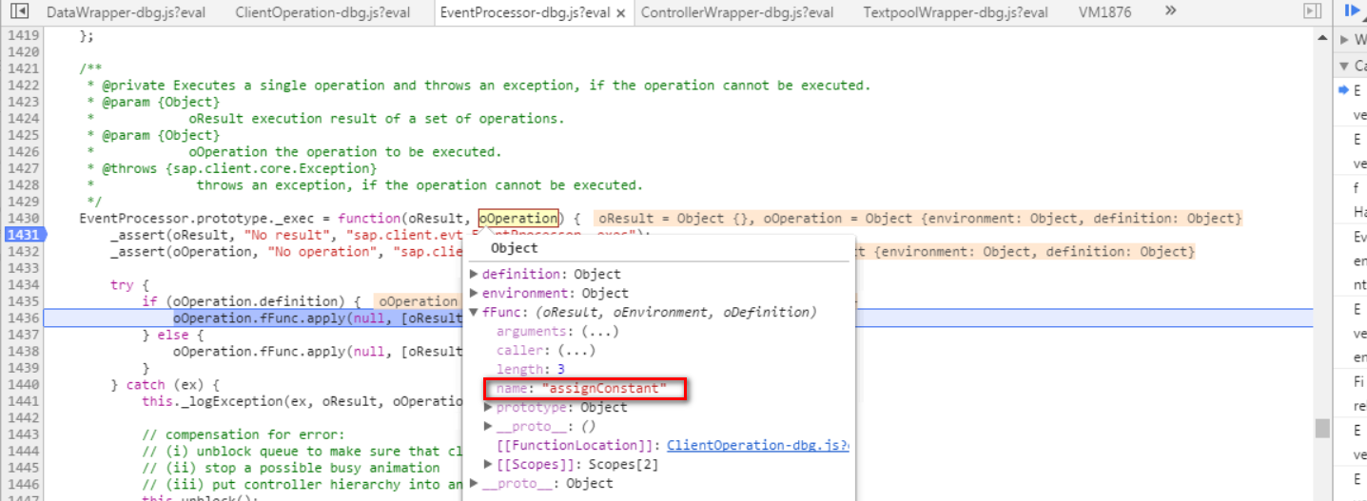Click '} else {' on line 1437
Viewport: 1367px width, 501px height.
click(173, 335)
